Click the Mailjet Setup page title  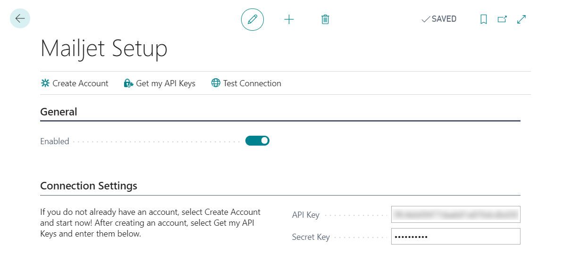click(104, 49)
